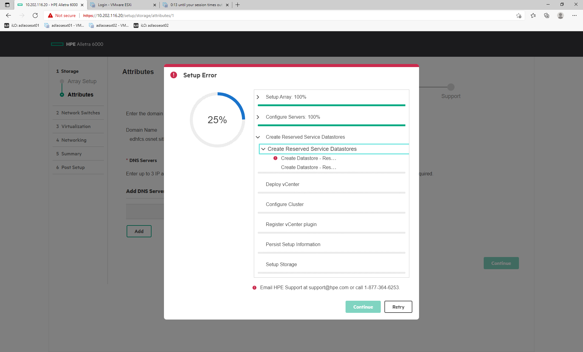Select the Setup Storage step
This screenshot has width=583, height=352.
281,265
